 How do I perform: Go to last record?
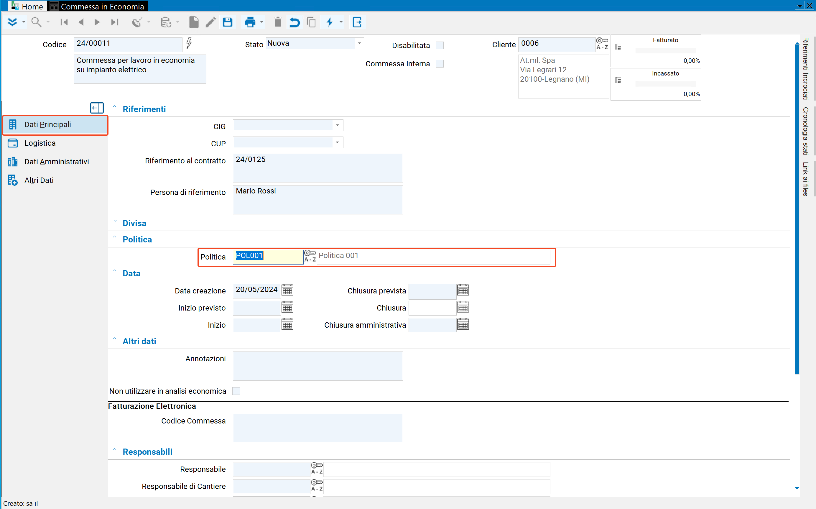point(114,22)
